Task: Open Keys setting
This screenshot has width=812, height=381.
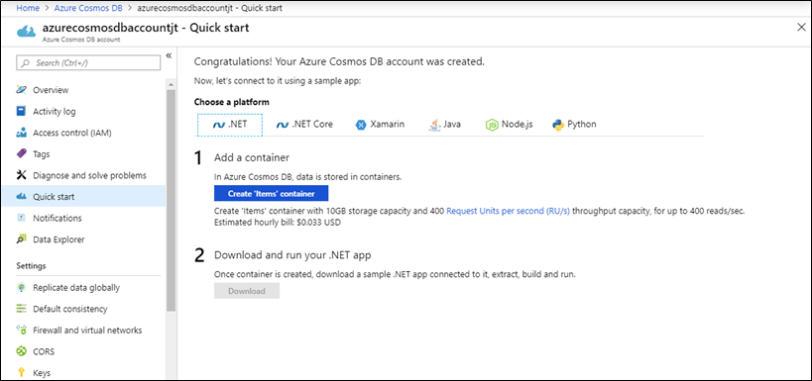Action: (83, 372)
